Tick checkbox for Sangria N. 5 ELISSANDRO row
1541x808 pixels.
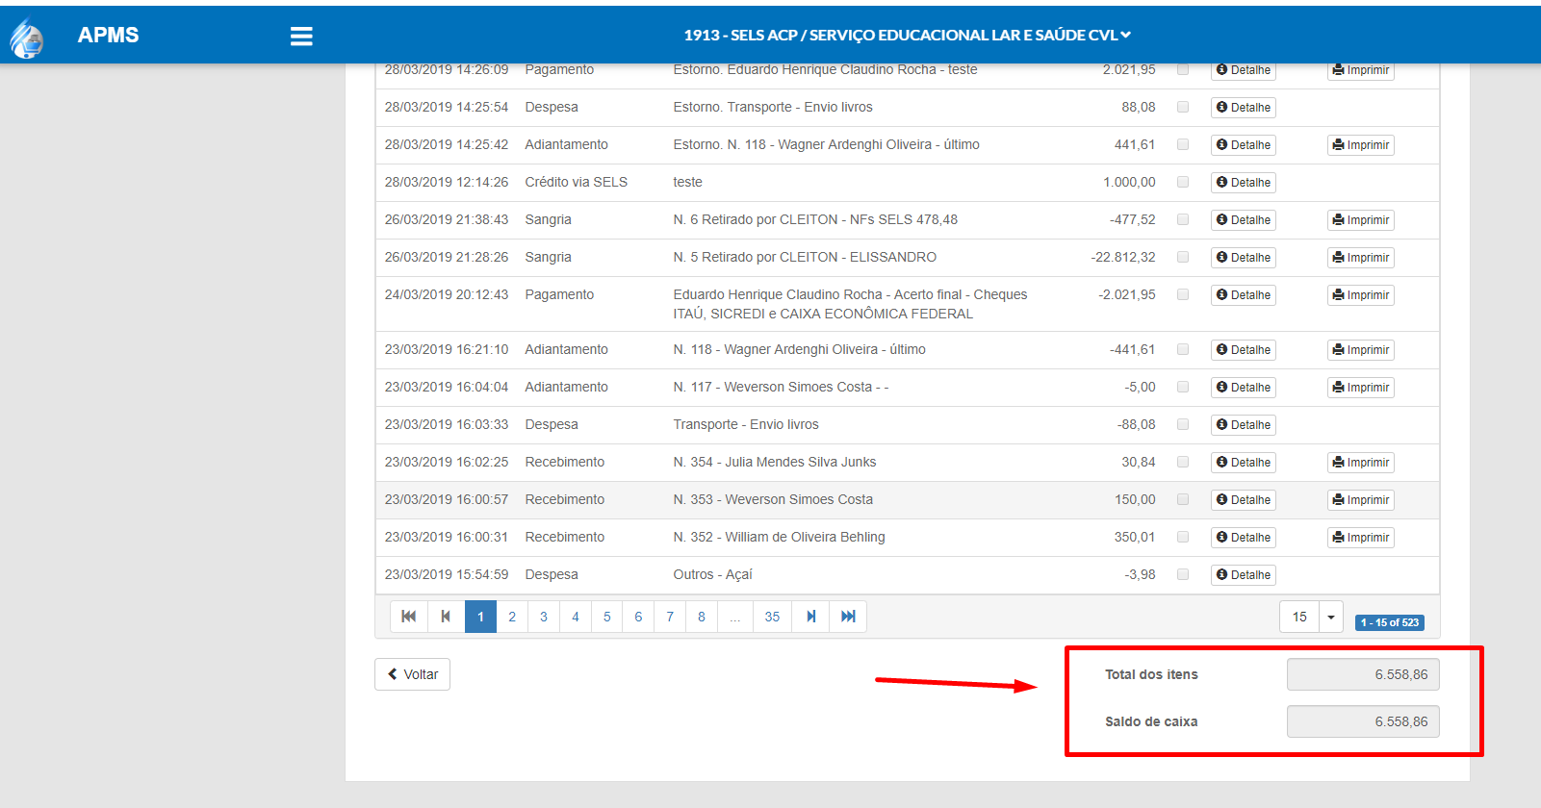coord(1183,257)
